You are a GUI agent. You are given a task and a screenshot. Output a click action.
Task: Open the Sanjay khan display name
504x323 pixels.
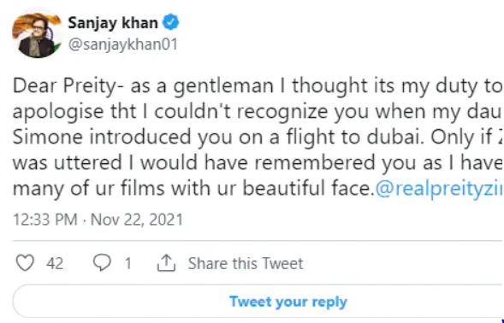pyautogui.click(x=113, y=23)
